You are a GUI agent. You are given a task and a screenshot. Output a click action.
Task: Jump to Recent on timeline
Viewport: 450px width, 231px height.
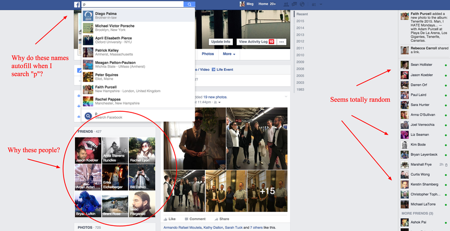pos(302,14)
